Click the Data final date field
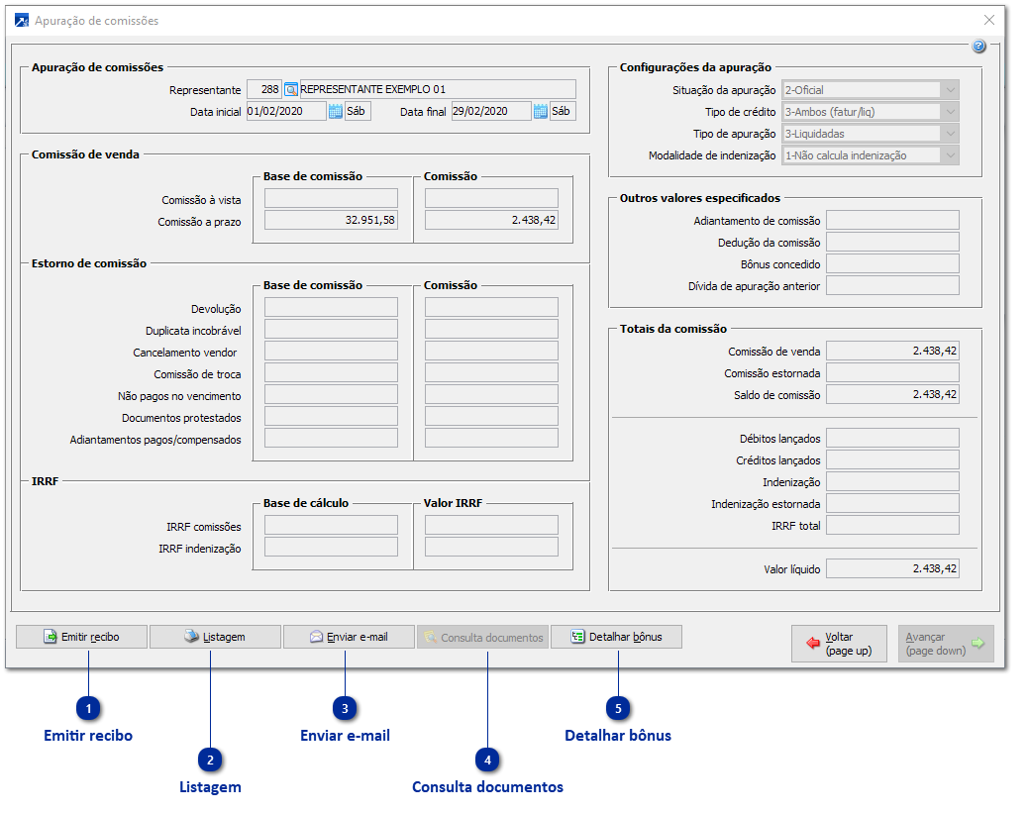 [490, 112]
